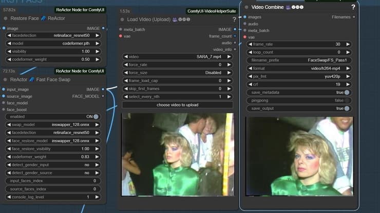Open video SARA_7.mp4 selector
380x213 pixels.
(177, 56)
